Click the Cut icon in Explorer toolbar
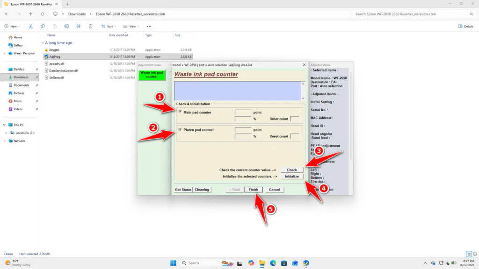 coord(30,26)
